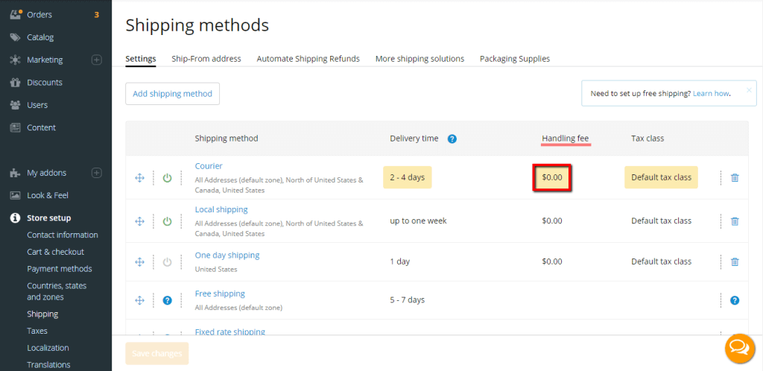
Task: Open the live chat bubble
Action: pos(740,348)
